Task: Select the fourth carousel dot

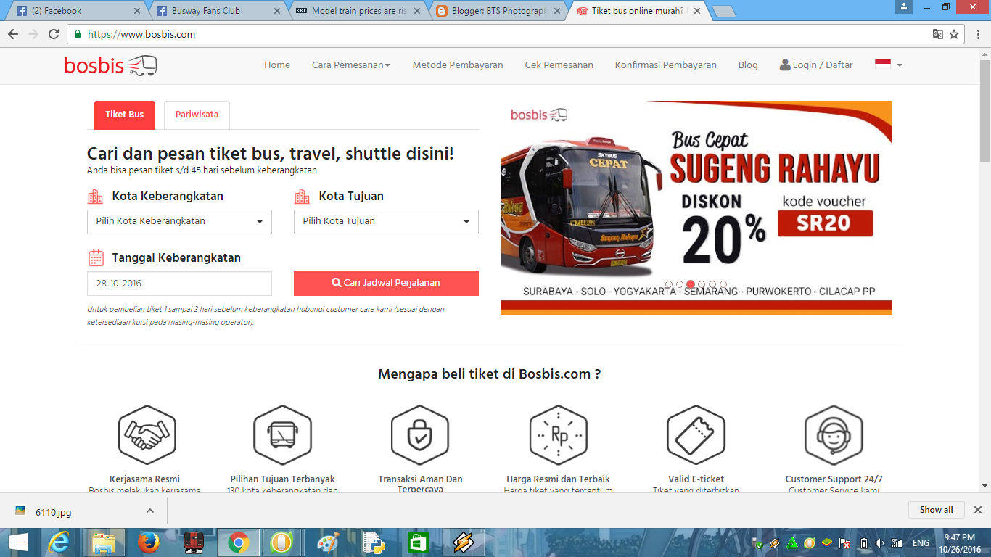Action: tap(702, 285)
